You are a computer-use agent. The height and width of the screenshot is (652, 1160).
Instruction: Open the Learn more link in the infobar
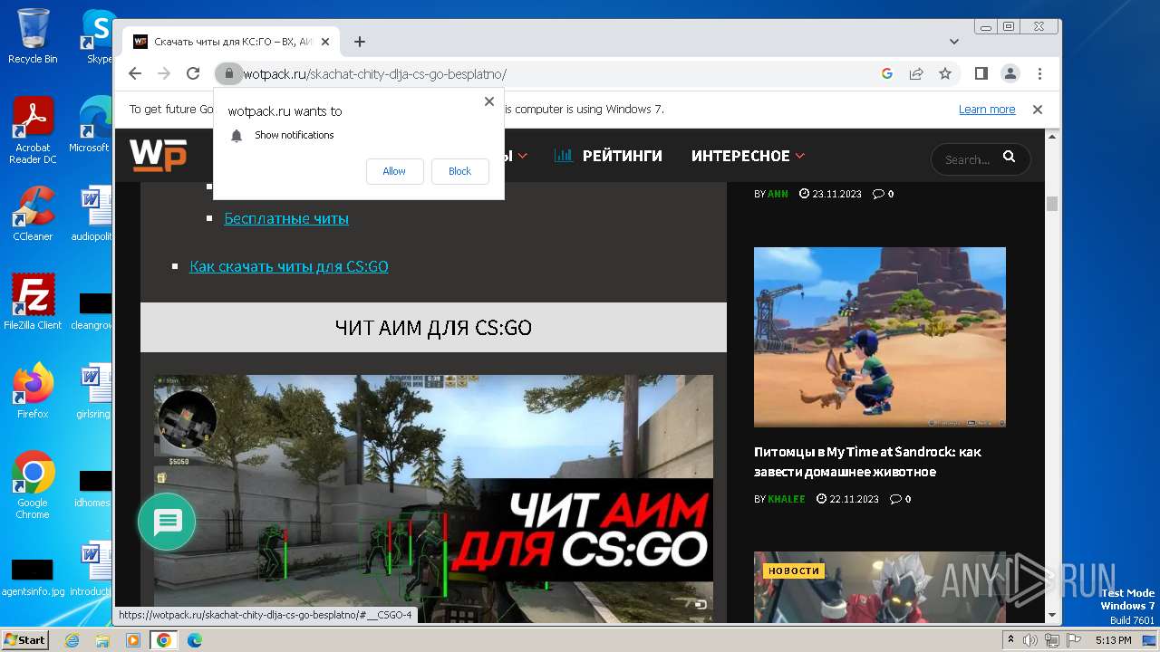tap(987, 110)
